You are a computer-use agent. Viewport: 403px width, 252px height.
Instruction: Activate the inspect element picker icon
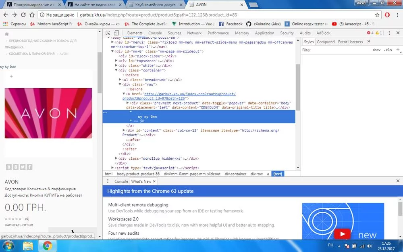(108, 33)
